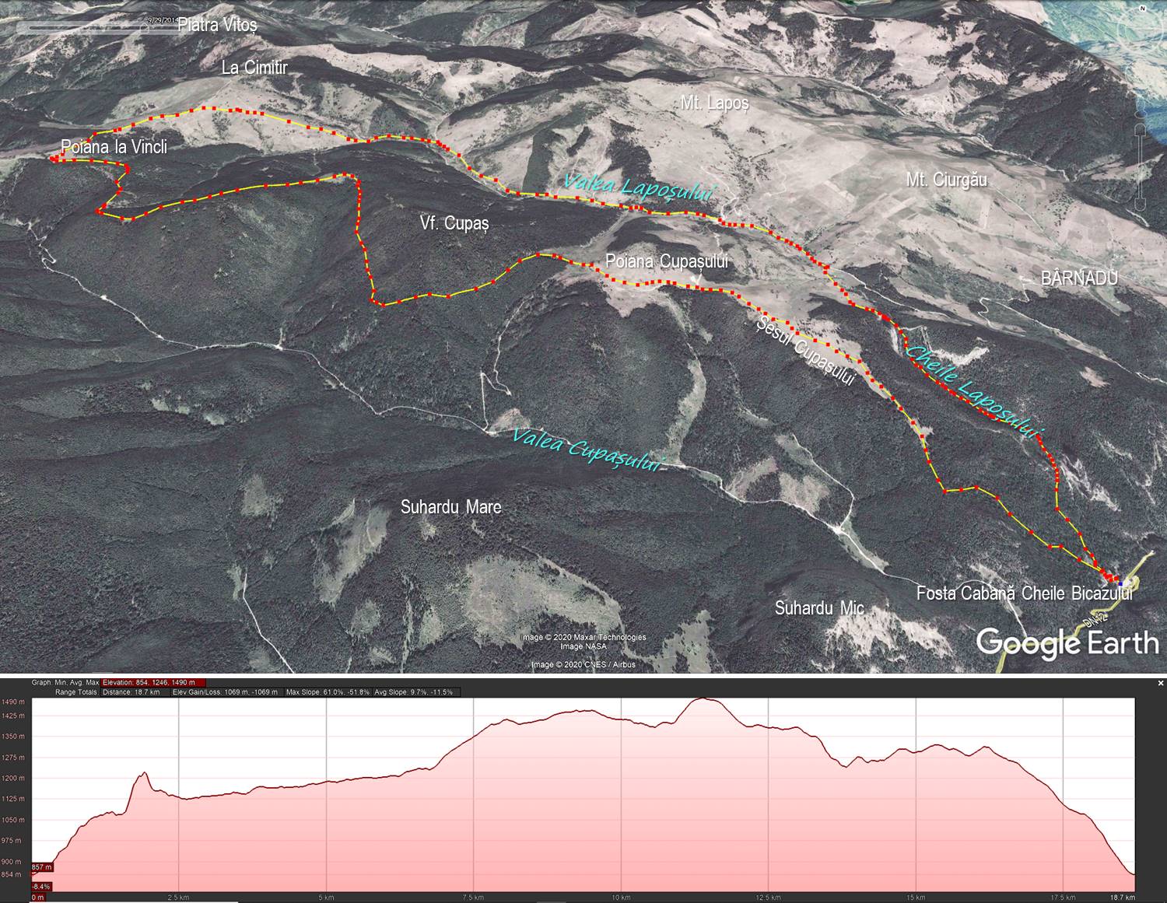Screen dimensions: 1167x903
Task: Click the Max Slope statistic field
Action: pyautogui.click(x=327, y=692)
